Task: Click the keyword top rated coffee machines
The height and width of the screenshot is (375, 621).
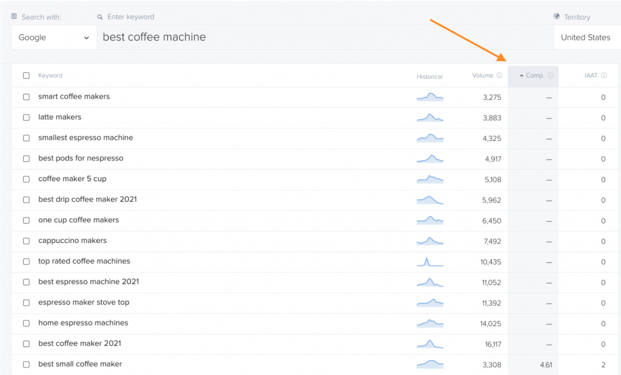Action: (x=84, y=261)
